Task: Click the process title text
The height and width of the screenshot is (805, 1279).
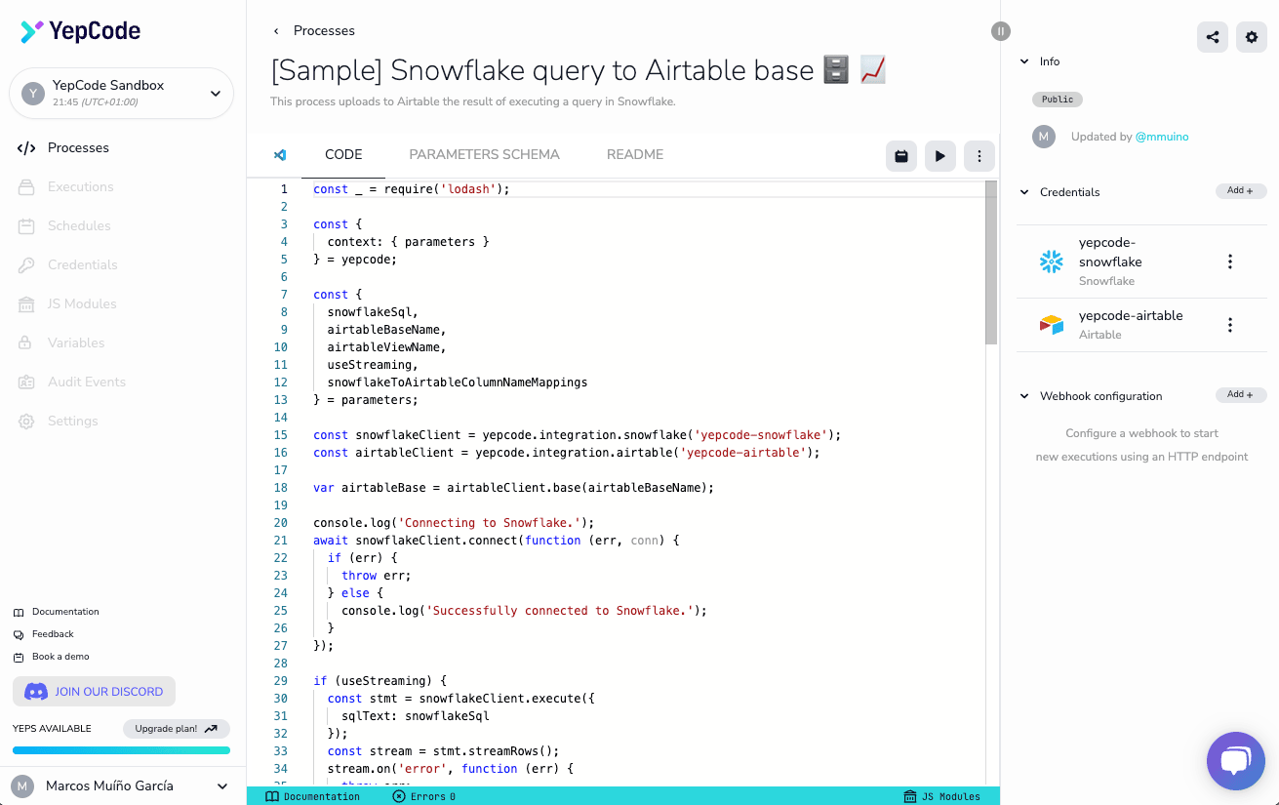Action: coord(579,70)
